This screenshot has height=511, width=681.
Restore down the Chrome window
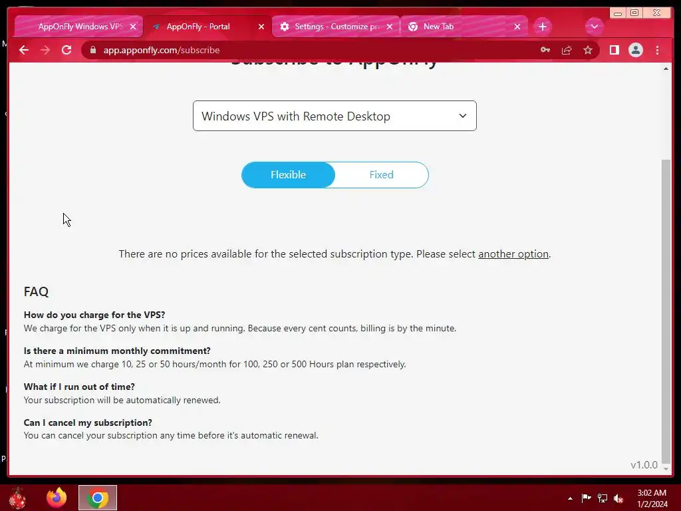(x=634, y=13)
